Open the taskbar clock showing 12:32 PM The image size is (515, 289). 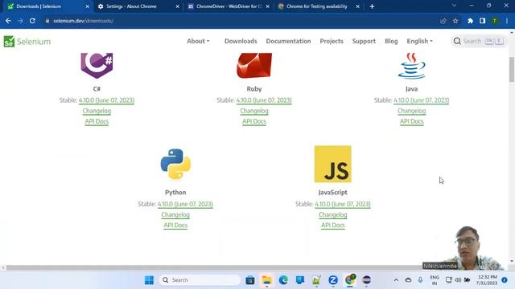487,280
